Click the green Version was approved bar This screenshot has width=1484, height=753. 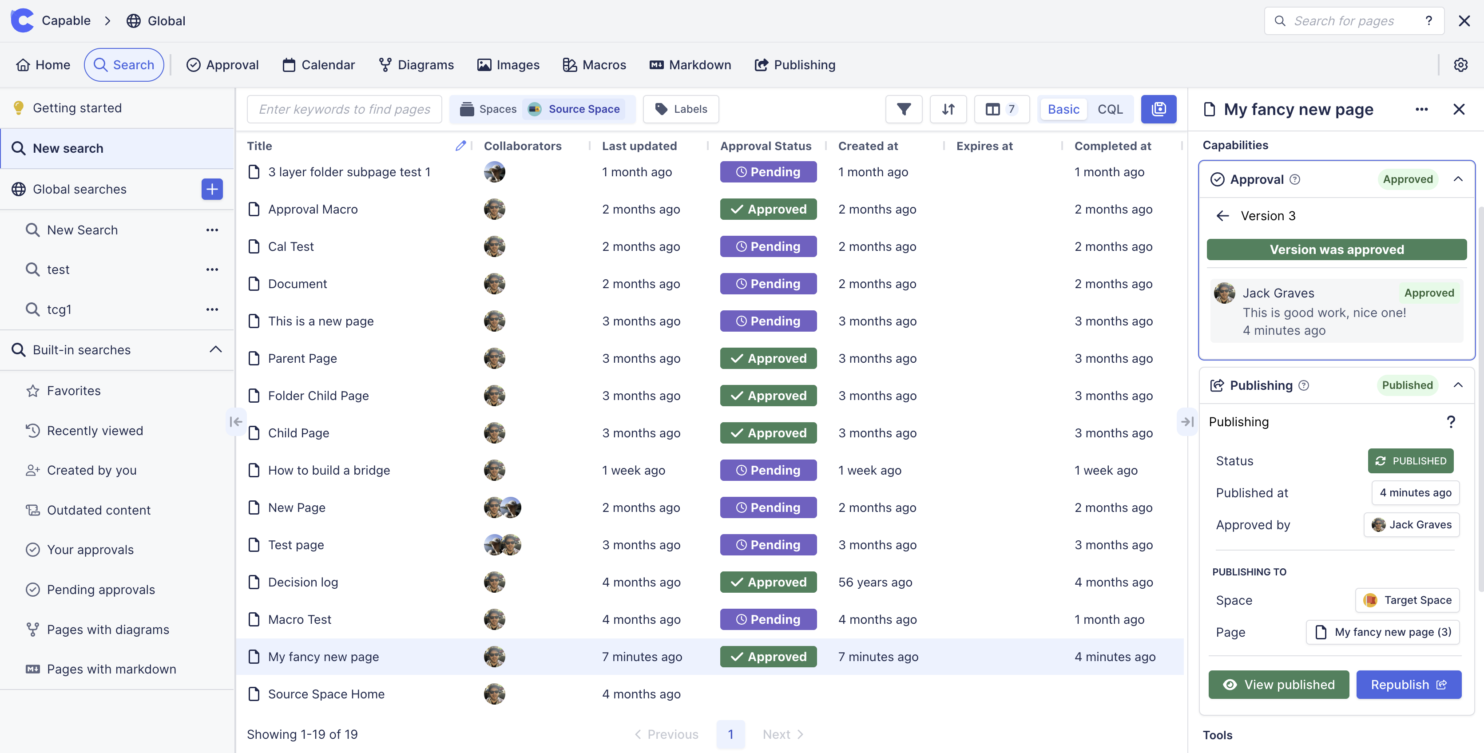click(x=1337, y=249)
